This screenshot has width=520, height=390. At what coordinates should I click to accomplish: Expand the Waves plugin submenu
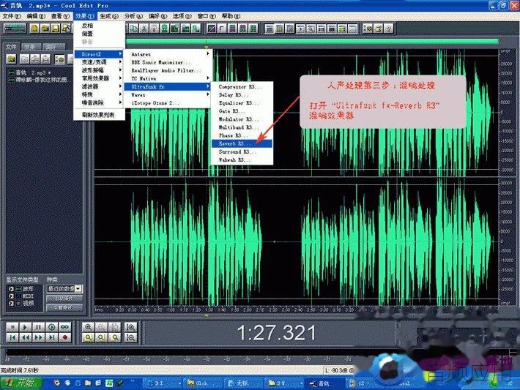tap(167, 95)
